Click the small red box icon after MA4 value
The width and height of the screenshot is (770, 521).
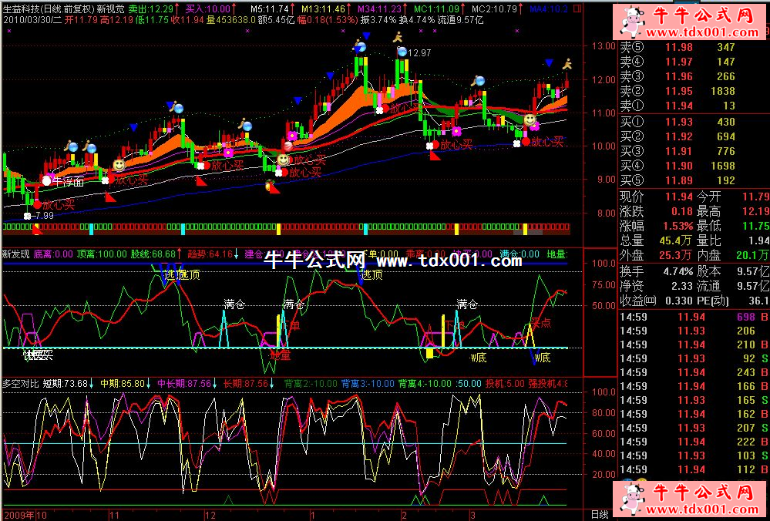tap(577, 8)
